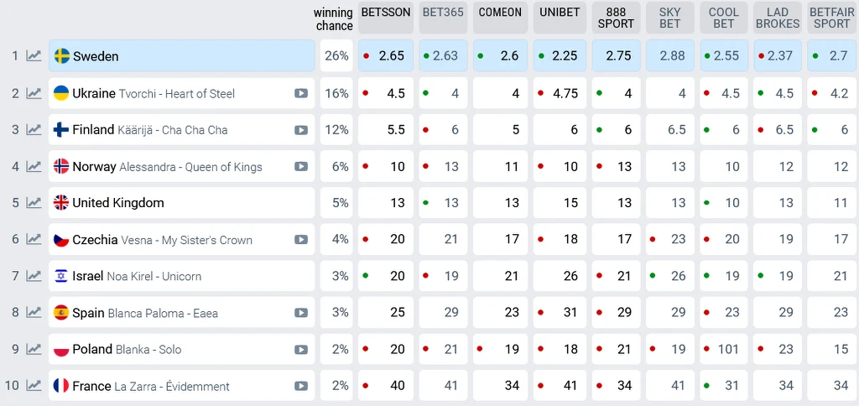Select the UNIBET bookmaker column header
The height and width of the screenshot is (406, 859).
click(x=560, y=13)
